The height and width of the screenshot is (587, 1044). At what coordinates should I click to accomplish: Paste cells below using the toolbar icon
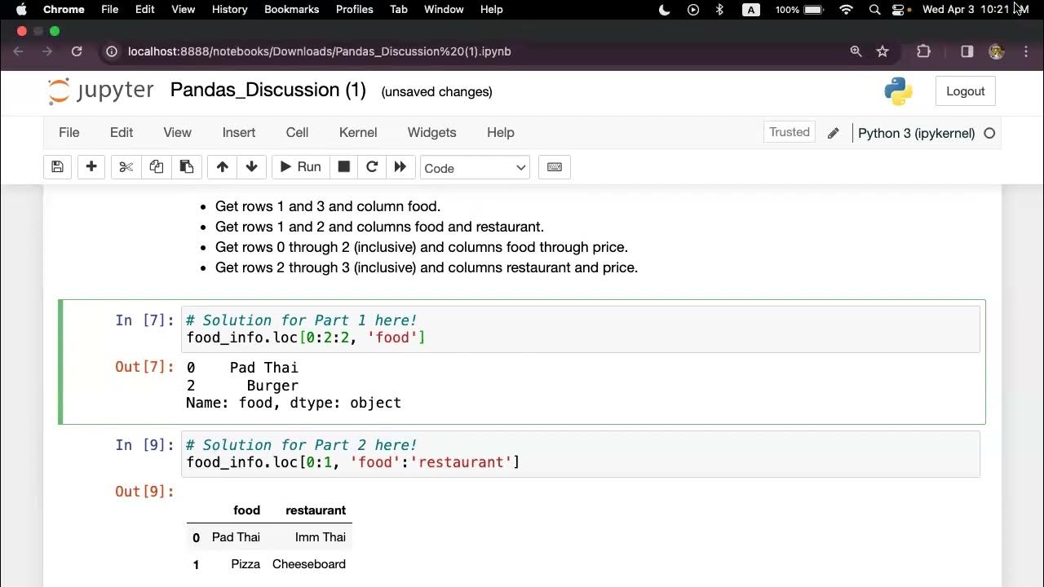[x=187, y=167]
